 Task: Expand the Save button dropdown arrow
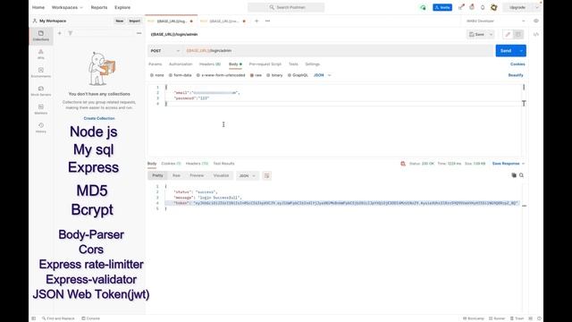point(491,34)
